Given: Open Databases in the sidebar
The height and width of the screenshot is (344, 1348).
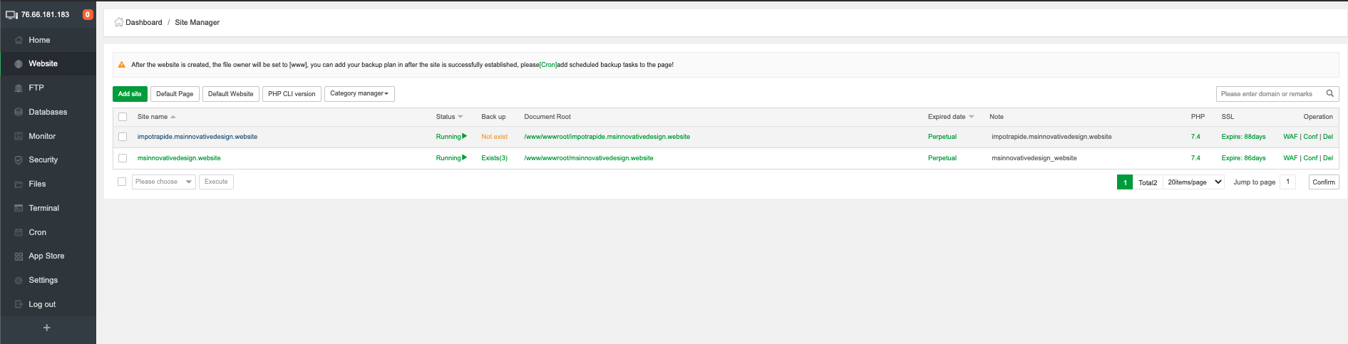Looking at the screenshot, I should click(48, 112).
